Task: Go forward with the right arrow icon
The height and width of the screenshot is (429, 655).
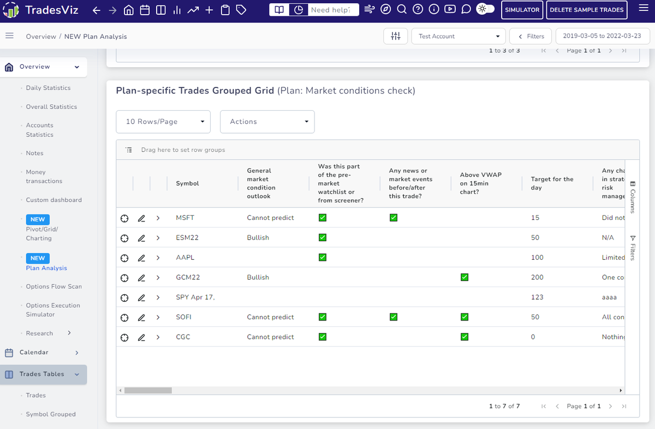Action: (x=112, y=10)
